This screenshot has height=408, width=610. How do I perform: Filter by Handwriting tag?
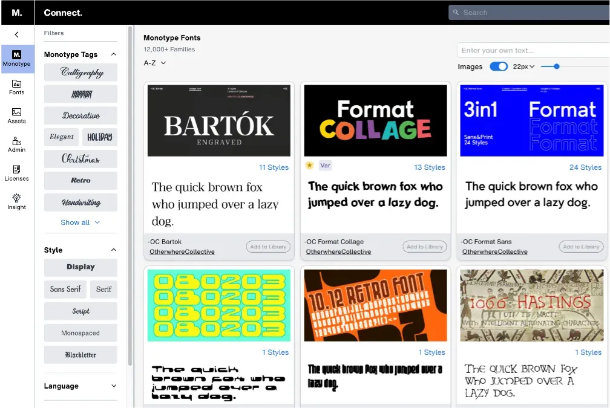(x=80, y=202)
